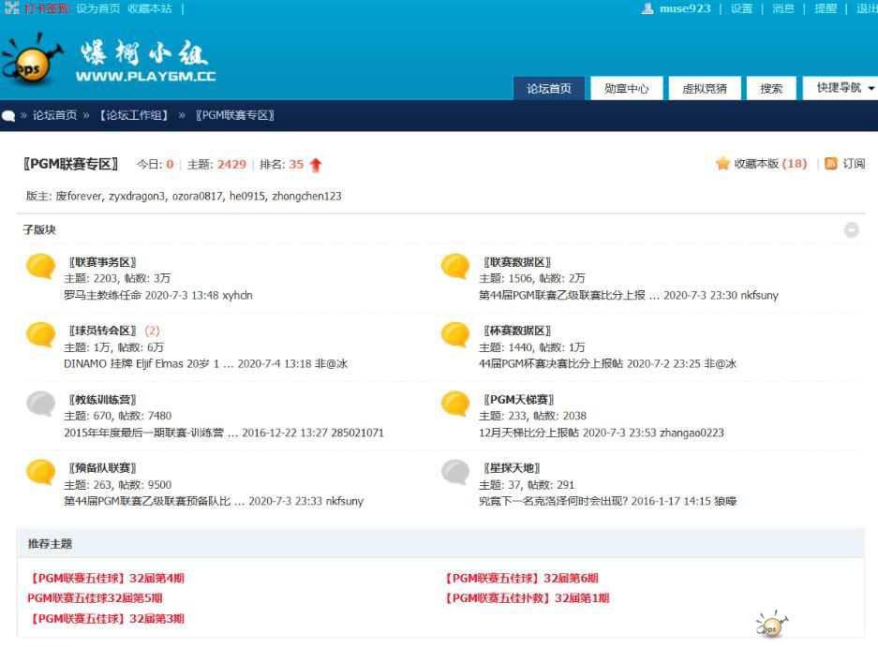Viewport: 878px width, 647px height.
Task: Click the gray bubble icon beside 星探天地
Action: click(x=455, y=473)
